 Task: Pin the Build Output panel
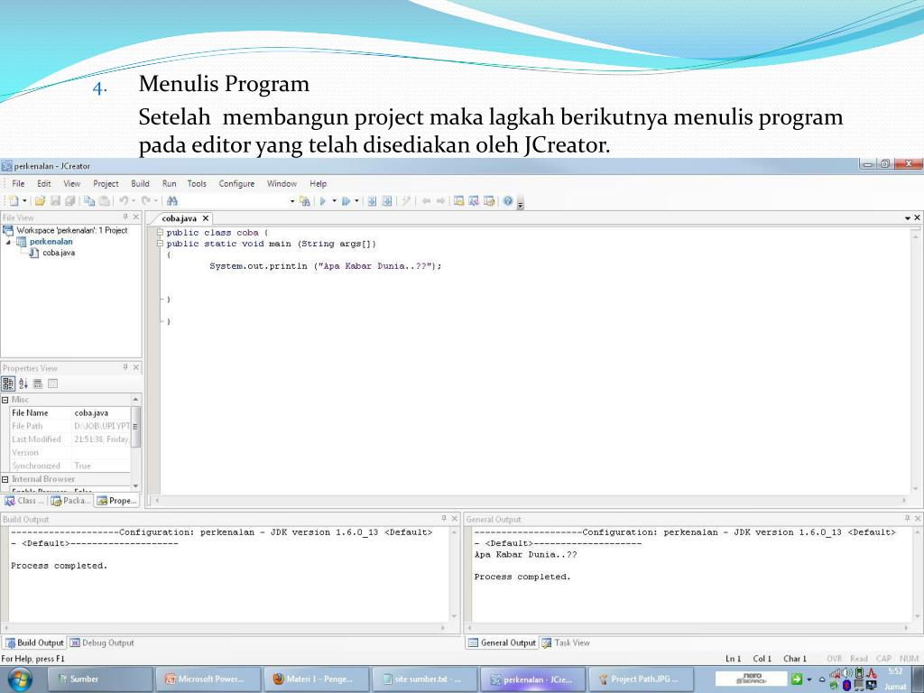coord(444,519)
